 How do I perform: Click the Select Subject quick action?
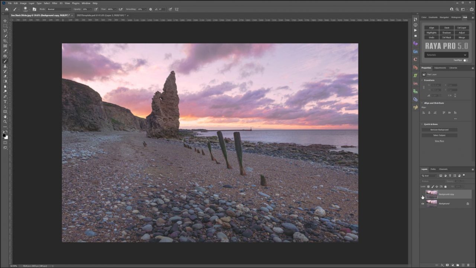[439, 135]
